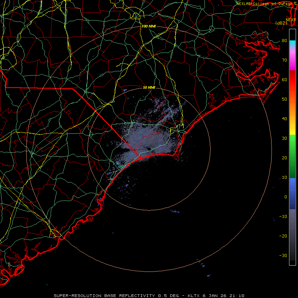Click the "100 NMI" range ring label
This screenshot has height=298, width=298.
149,26
